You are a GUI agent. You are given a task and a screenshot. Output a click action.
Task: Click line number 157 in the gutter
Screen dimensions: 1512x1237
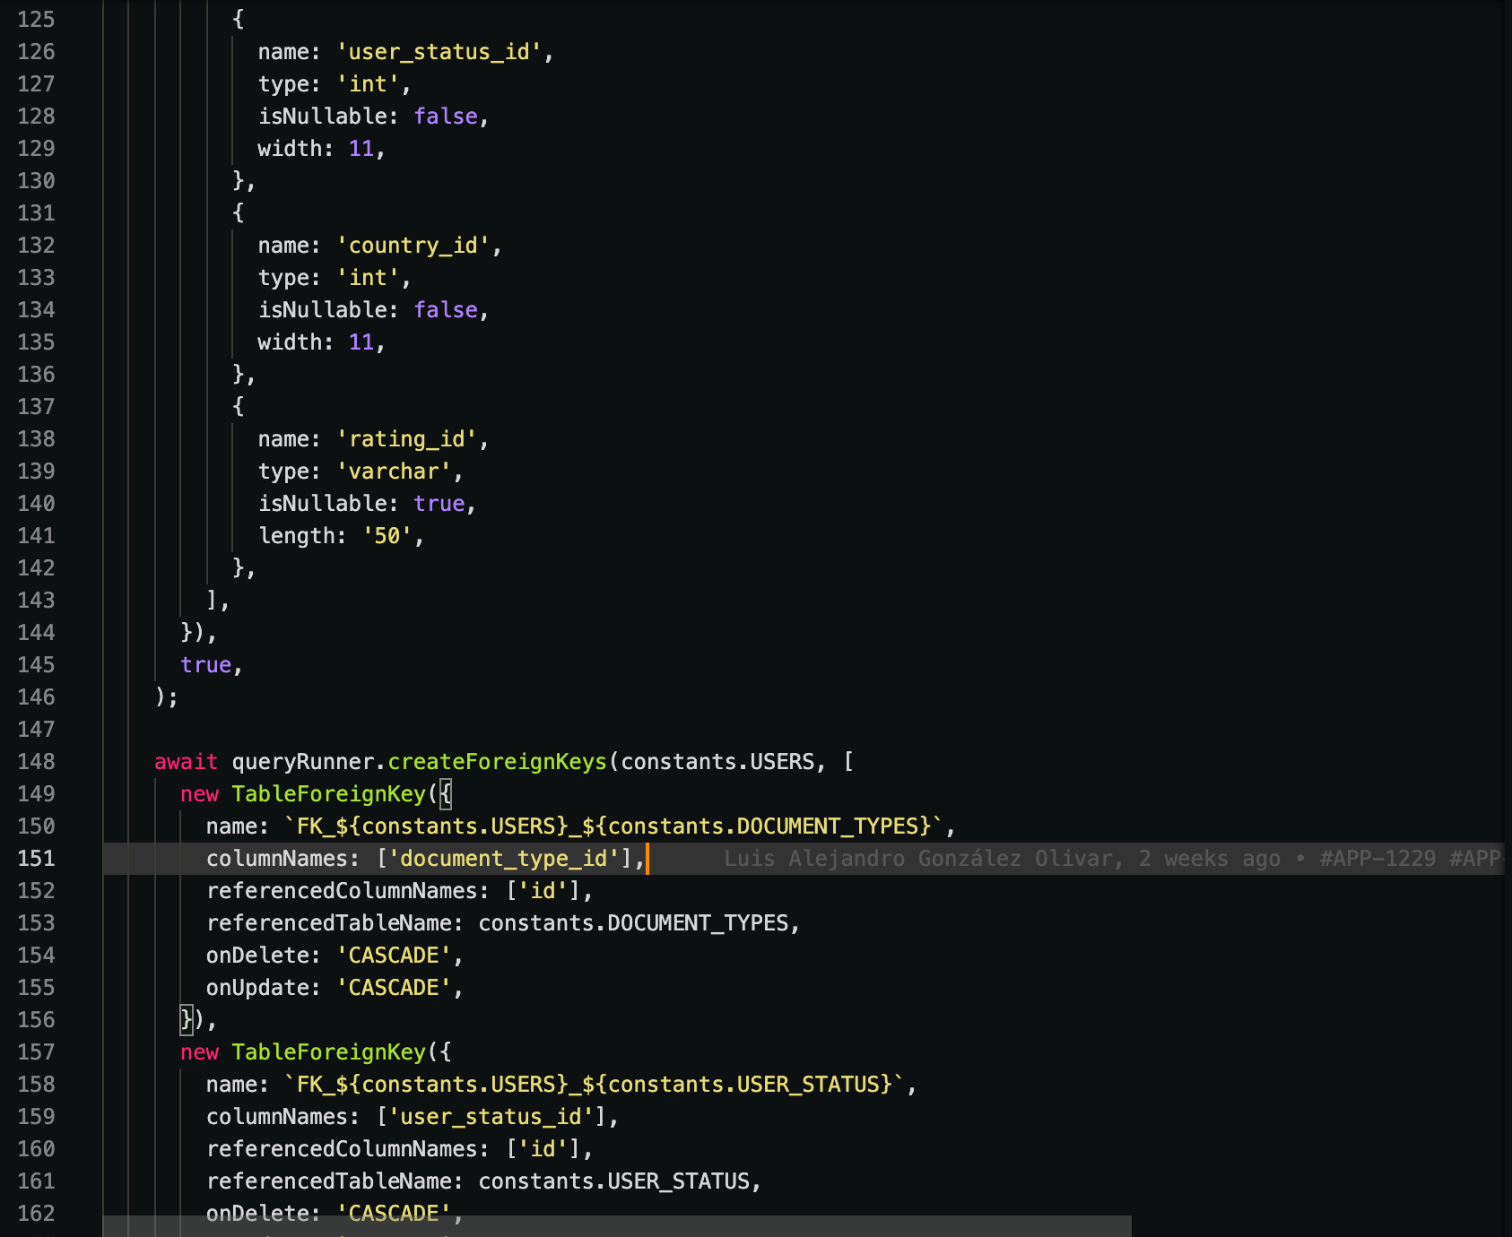click(36, 1052)
